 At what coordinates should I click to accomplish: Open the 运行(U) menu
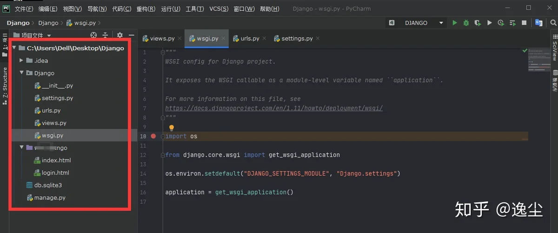tap(171, 9)
